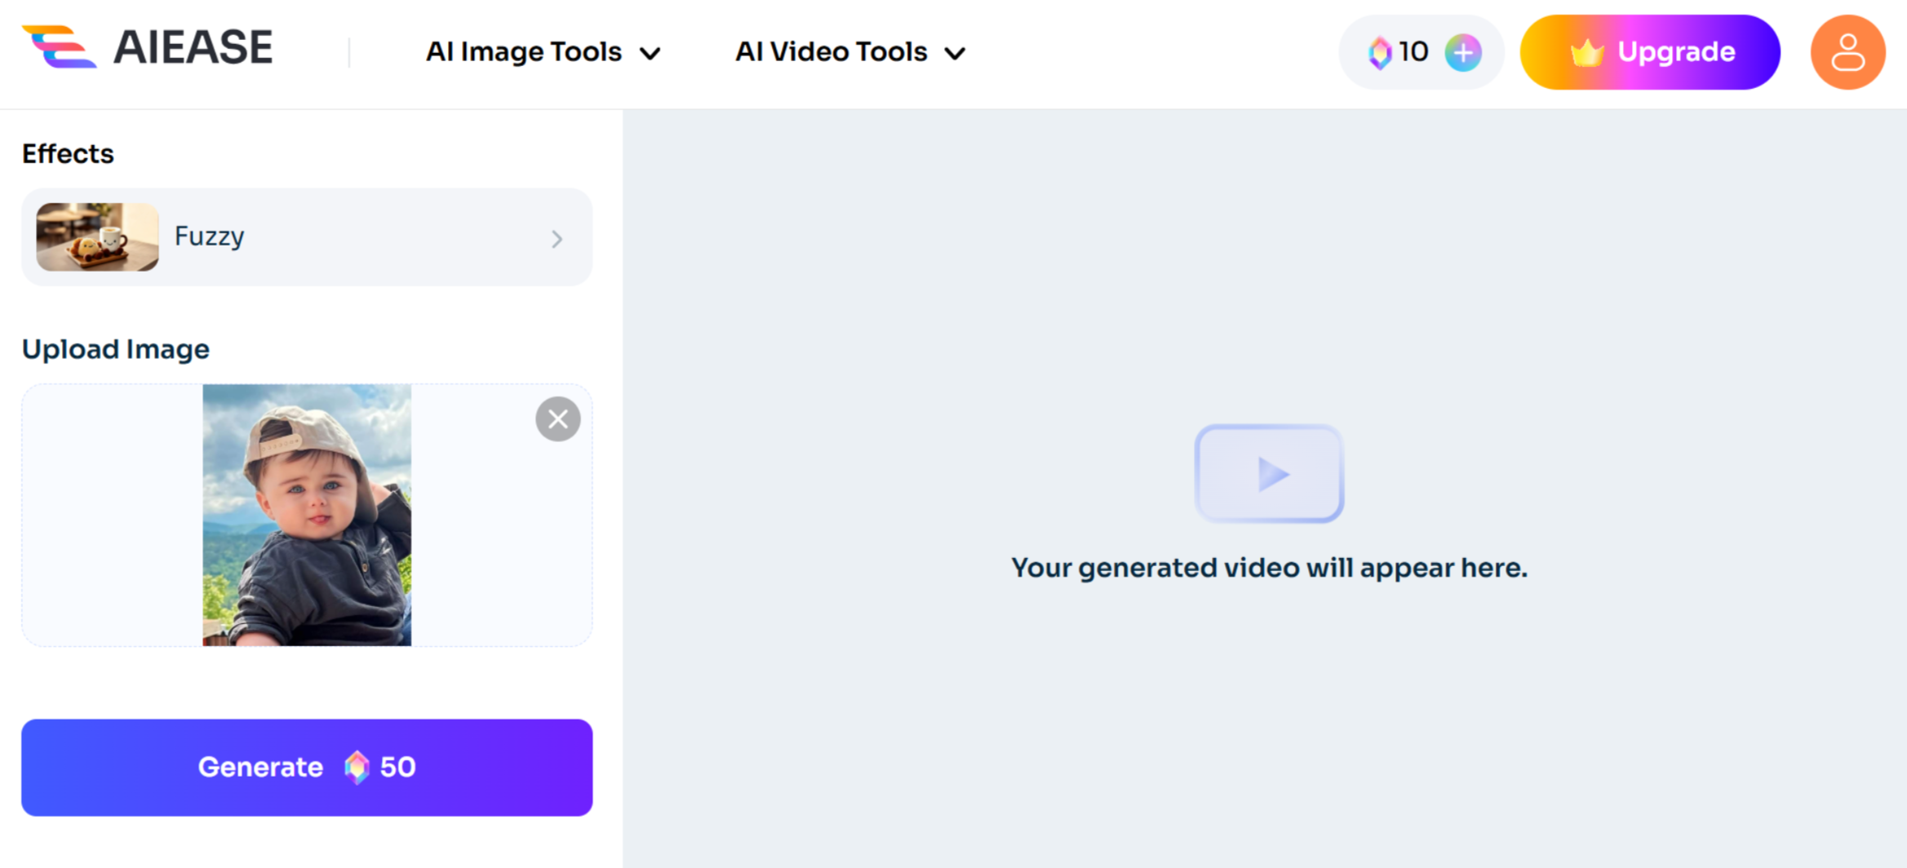Click the uploaded baby image thumbnail
Screen dimensions: 1907x868
(307, 516)
